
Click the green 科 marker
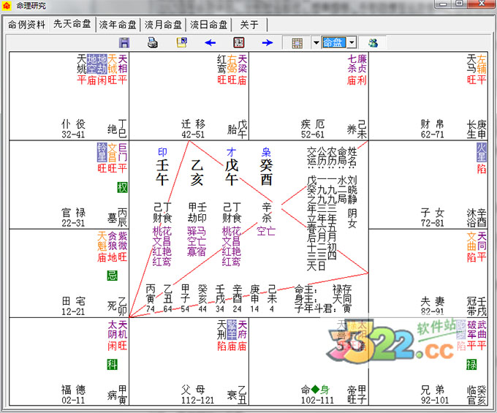click(x=113, y=364)
